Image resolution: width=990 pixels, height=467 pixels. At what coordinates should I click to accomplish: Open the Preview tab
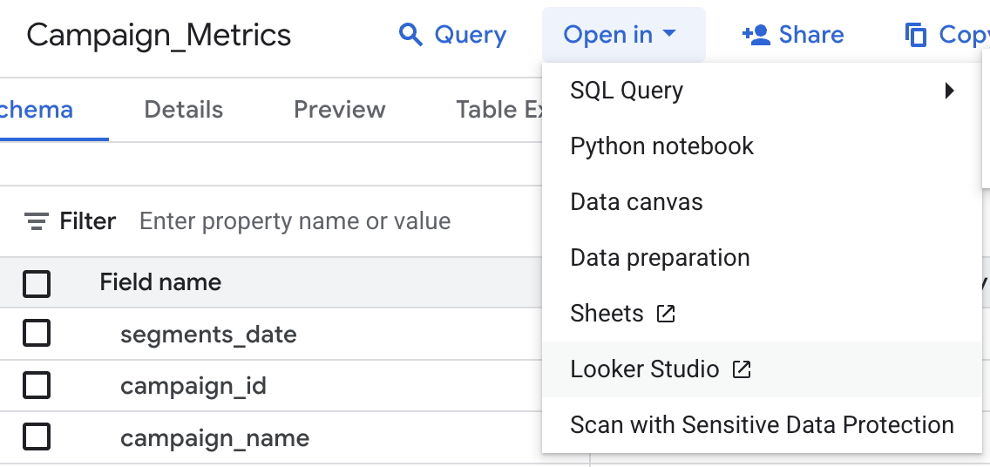(339, 110)
